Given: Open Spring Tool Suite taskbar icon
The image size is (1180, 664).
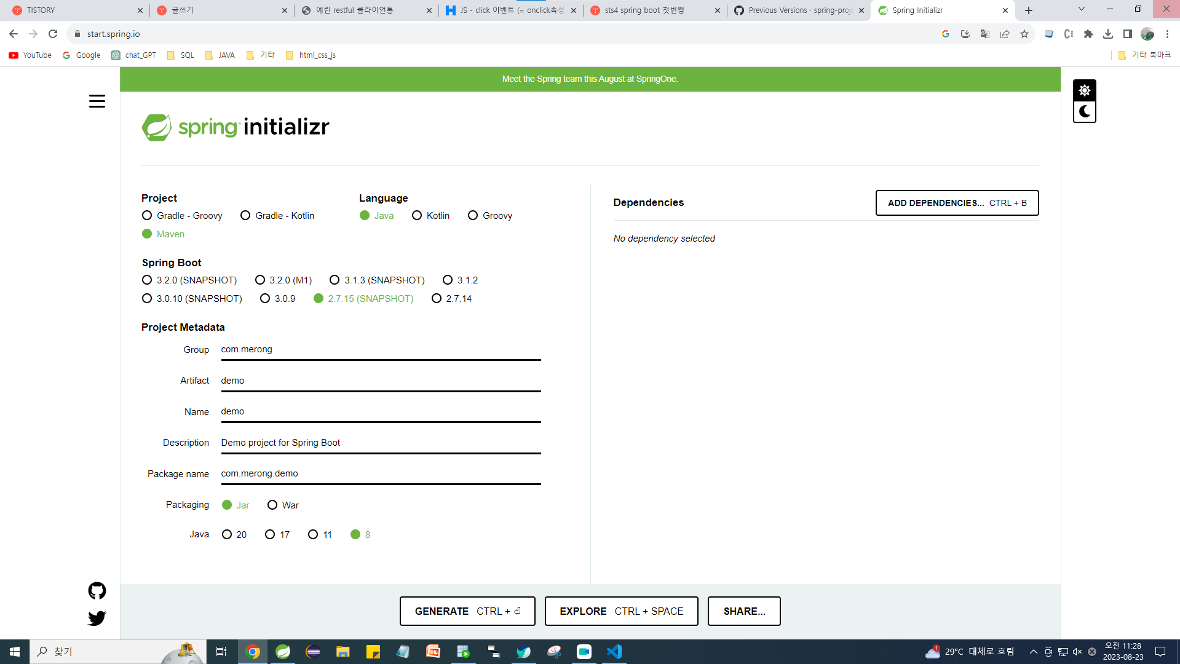Looking at the screenshot, I should coord(283,652).
